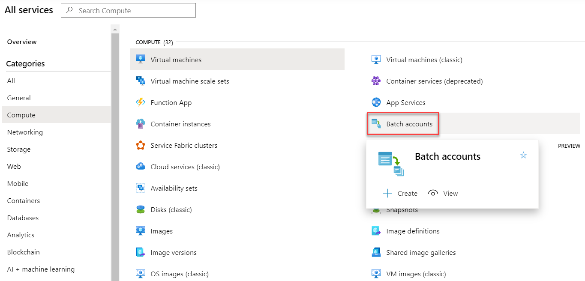Screen dimensions: 585x281
Task: Select the Storage category
Action: point(19,149)
